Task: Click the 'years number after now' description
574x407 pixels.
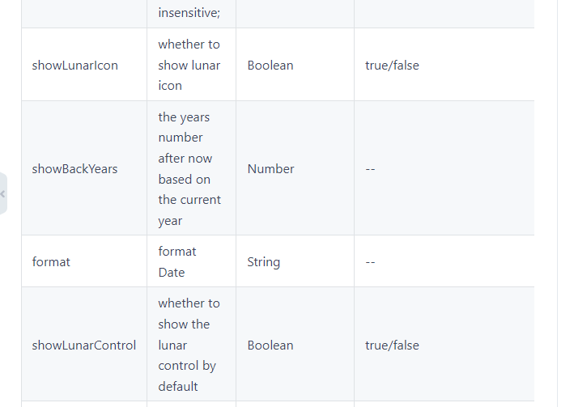Action: (189, 168)
